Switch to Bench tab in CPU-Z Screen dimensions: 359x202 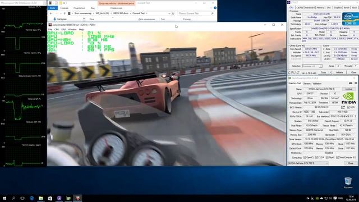coord(347,7)
